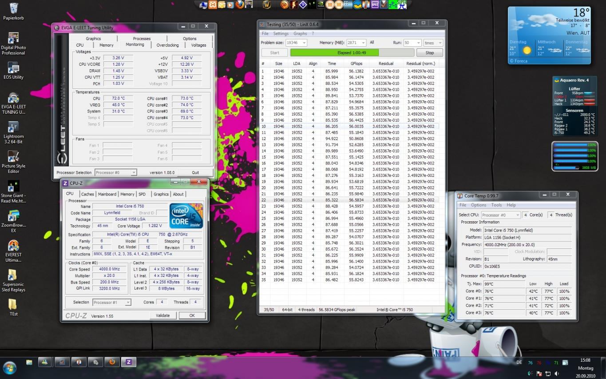The height and width of the screenshot is (379, 606).
Task: Select LinX result row 10
Action: tap(349, 126)
